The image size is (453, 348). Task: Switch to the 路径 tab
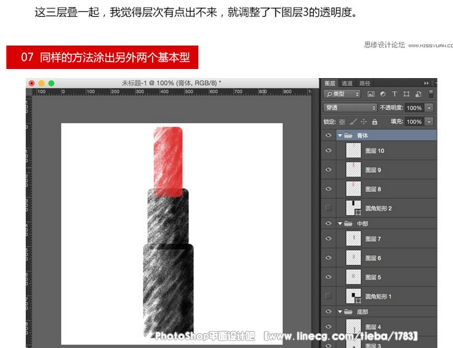(x=364, y=82)
